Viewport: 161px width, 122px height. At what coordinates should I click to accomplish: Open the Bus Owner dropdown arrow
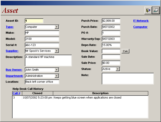[57, 70]
